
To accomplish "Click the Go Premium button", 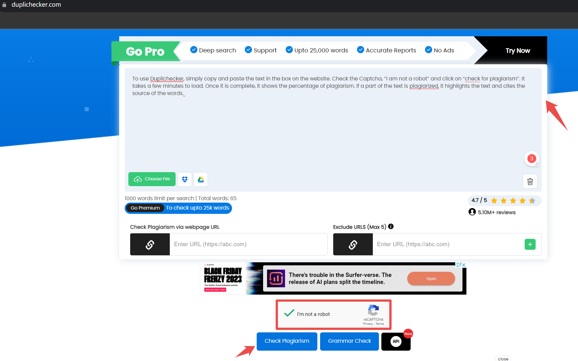I will pyautogui.click(x=145, y=208).
